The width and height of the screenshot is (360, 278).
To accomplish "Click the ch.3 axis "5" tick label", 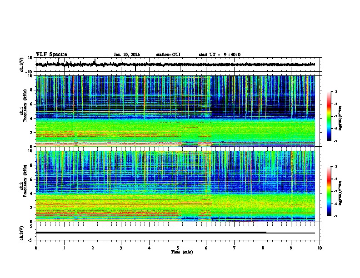I will pyautogui.click(x=31, y=226).
